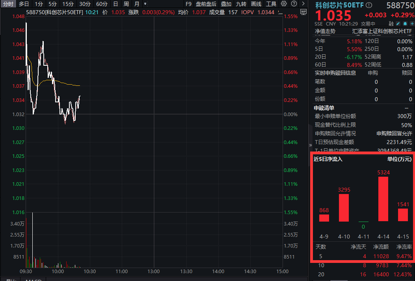This screenshot has width=415, height=281.
Task: Open chart settings gear icon
Action: point(284,4)
